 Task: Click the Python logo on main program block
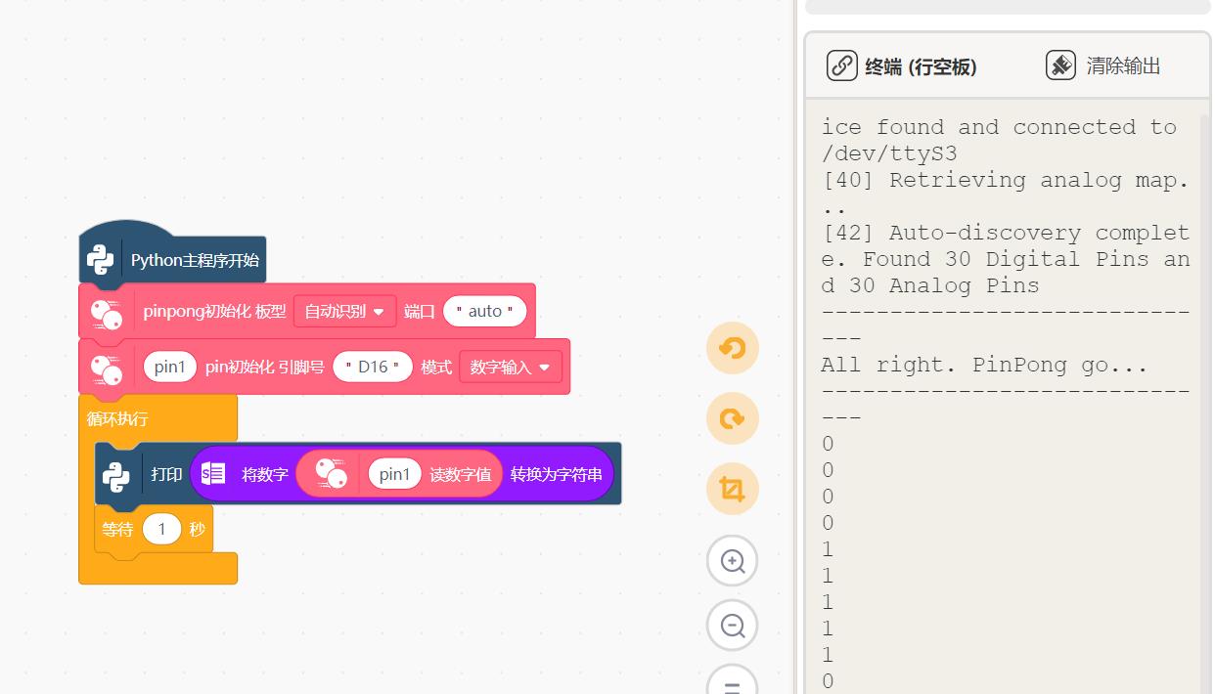(101, 260)
